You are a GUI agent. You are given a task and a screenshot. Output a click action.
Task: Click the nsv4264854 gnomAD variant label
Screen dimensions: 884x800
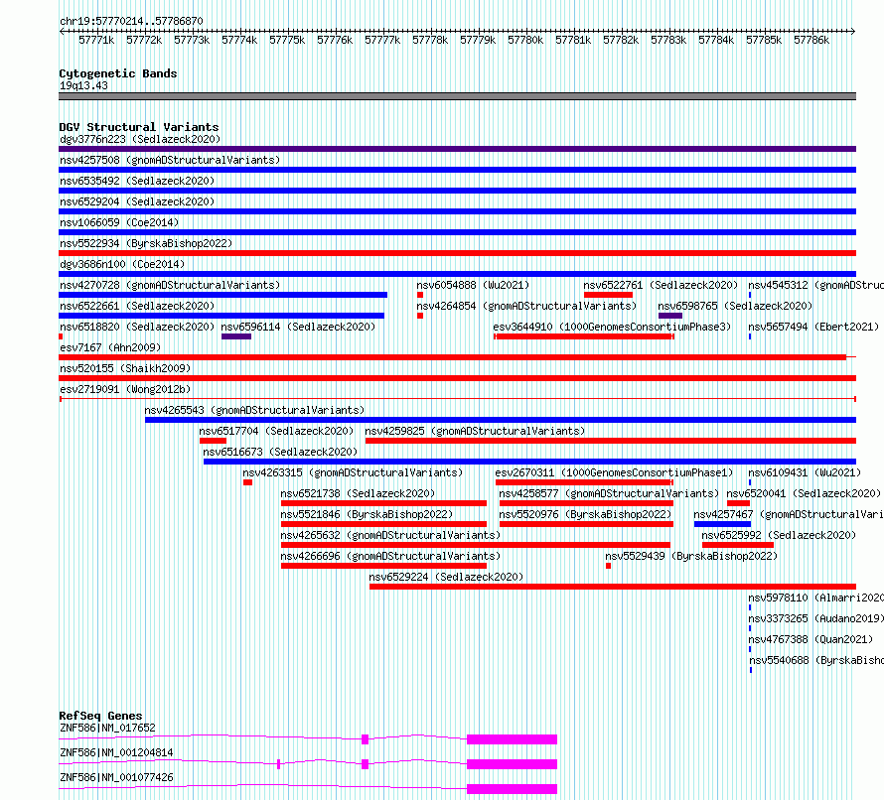[526, 306]
